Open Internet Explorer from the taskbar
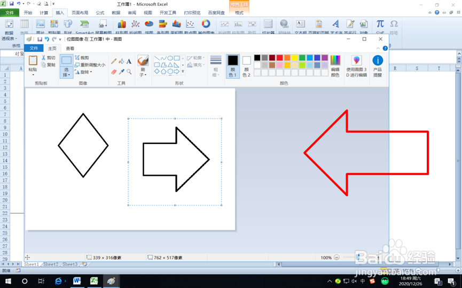This screenshot has width=462, height=288. pos(59,281)
